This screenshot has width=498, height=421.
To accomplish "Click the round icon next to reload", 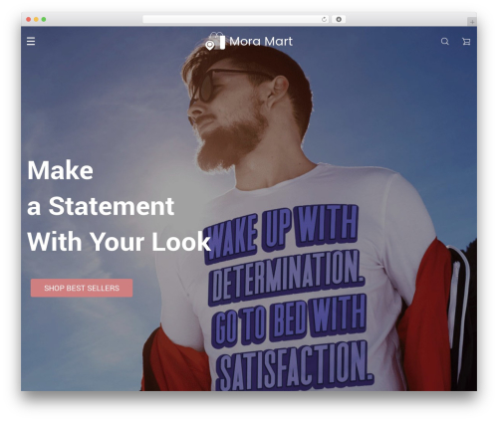I will click(x=339, y=20).
